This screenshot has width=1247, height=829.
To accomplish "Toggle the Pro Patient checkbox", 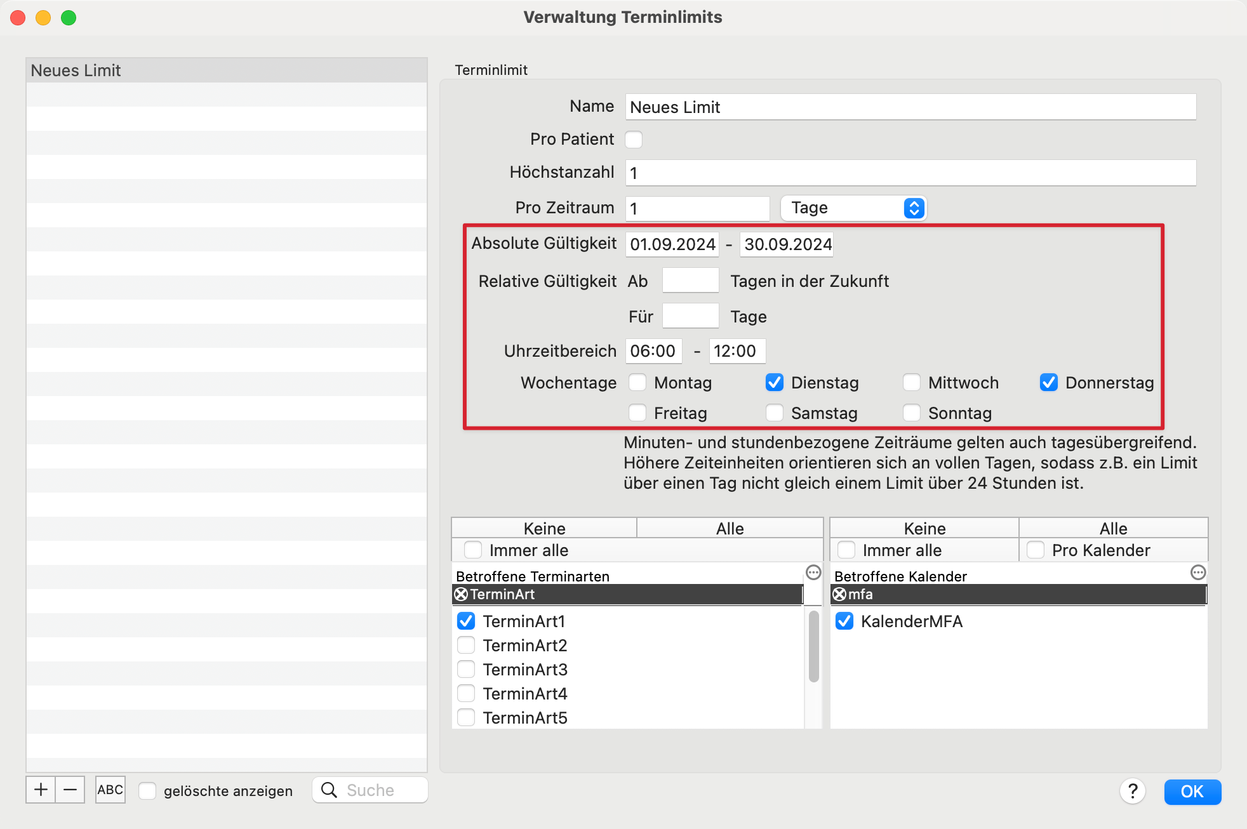I will pos(634,140).
